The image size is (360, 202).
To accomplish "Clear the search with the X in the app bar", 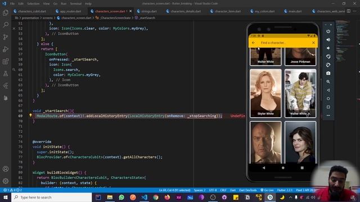I will click(x=313, y=43).
